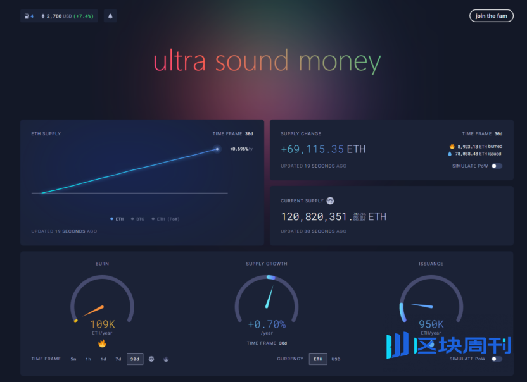Click the 950K issuance value
Screen dimensions: 527x382
431,324
